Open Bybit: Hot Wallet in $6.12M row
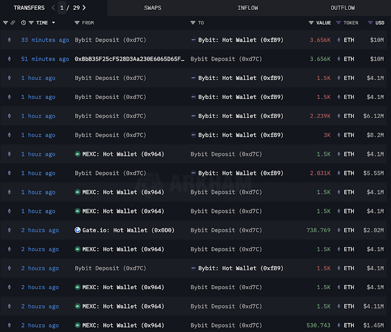391x332 pixels. (241, 116)
